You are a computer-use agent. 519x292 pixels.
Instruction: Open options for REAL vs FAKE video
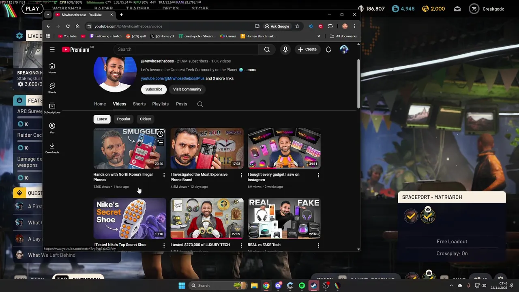point(318,245)
